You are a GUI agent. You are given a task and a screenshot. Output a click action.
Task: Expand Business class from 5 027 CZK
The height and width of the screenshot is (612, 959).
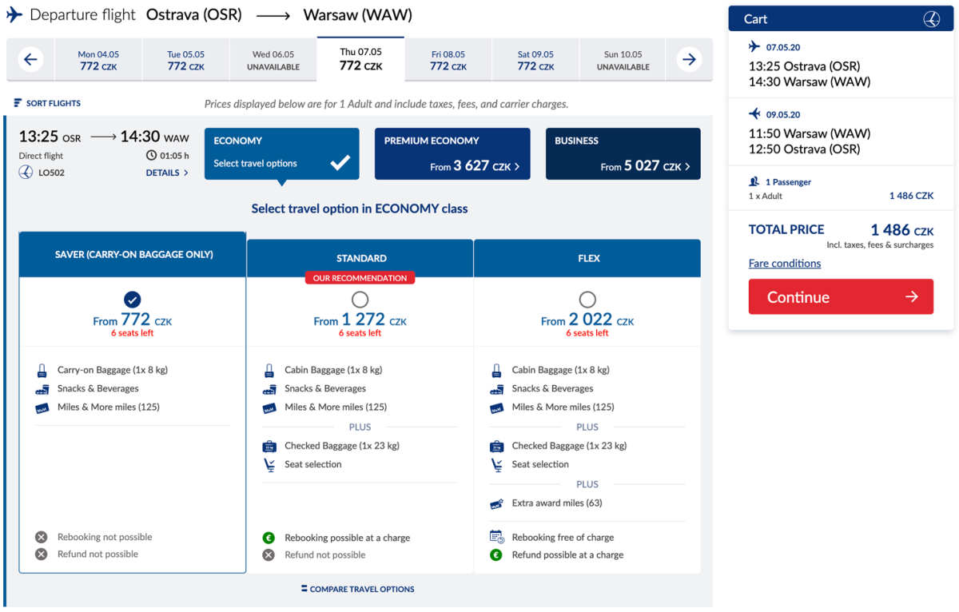(x=623, y=154)
